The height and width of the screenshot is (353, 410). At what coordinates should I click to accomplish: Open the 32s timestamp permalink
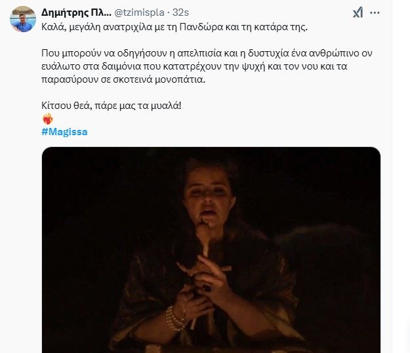(180, 12)
